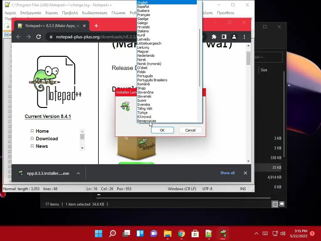This screenshot has height=241, width=321.
Task: Select Tiếng Việt language entry
Action: point(167,109)
